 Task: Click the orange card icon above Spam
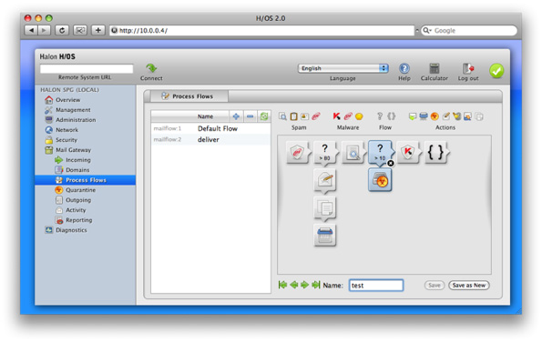[304, 116]
